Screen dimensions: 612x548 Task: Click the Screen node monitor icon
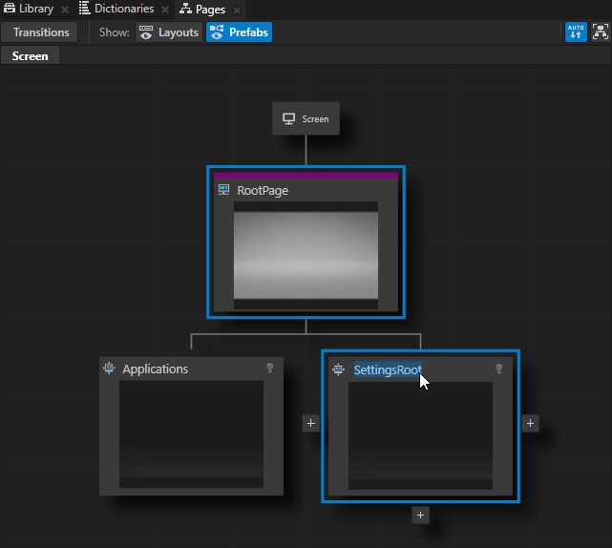(288, 119)
